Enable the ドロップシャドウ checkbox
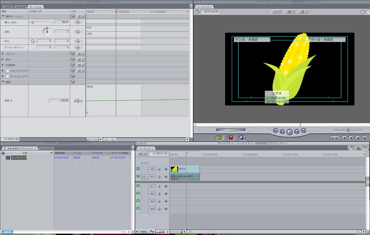The image size is (370, 235). click(x=7, y=71)
